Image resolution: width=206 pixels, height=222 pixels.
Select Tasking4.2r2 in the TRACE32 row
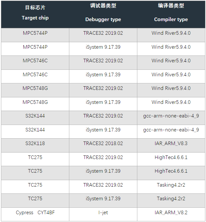coord(171,185)
